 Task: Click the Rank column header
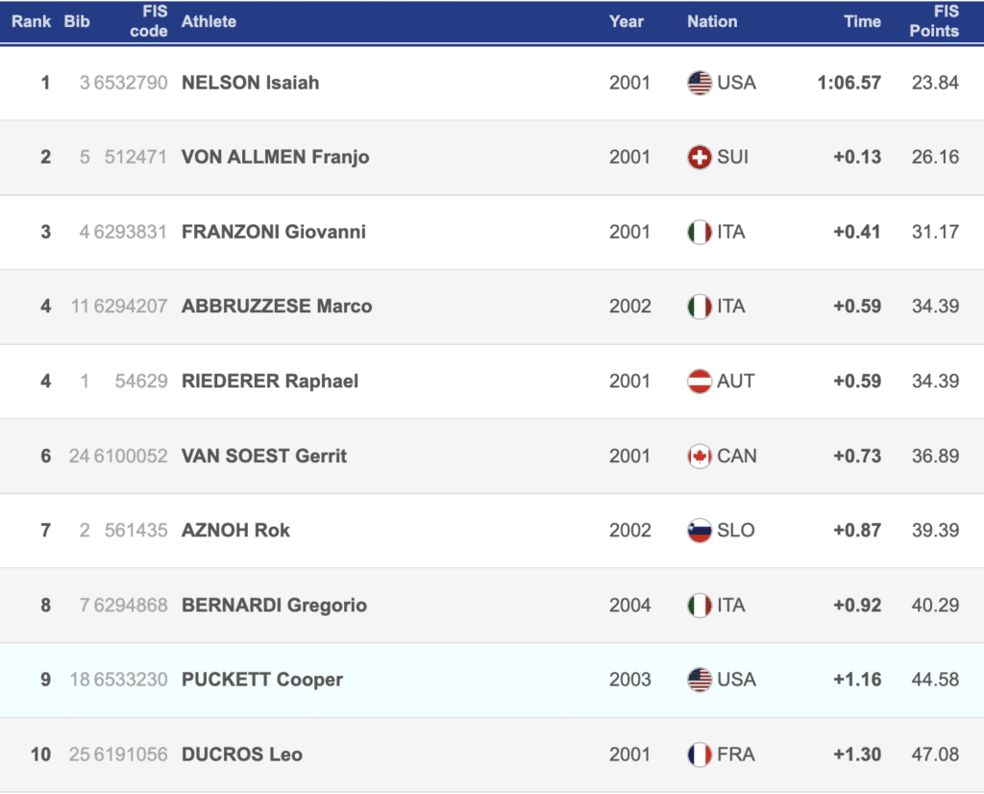[x=32, y=21]
